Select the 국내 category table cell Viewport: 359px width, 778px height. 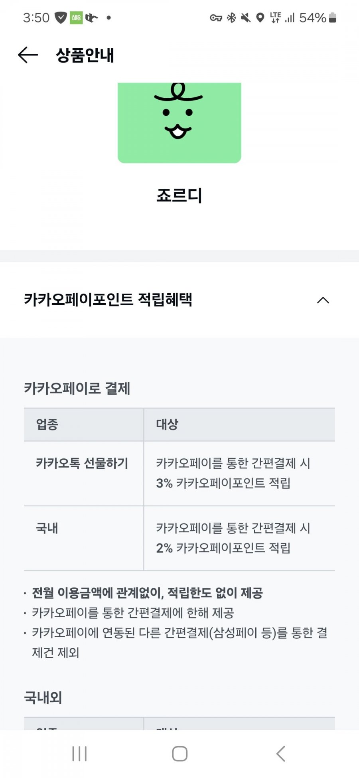pyautogui.click(x=83, y=538)
